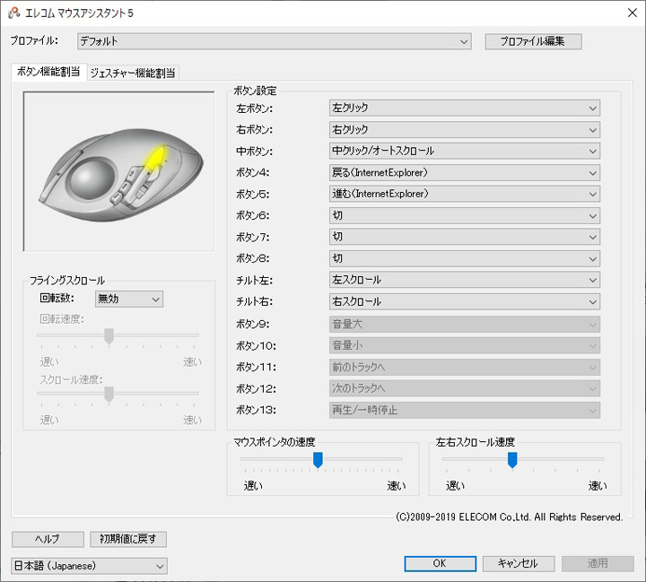Close the Mouse Assistant window

click(x=624, y=12)
